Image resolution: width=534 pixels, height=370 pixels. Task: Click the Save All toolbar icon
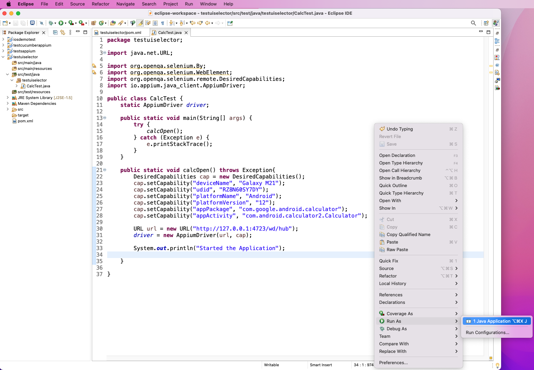[23, 23]
